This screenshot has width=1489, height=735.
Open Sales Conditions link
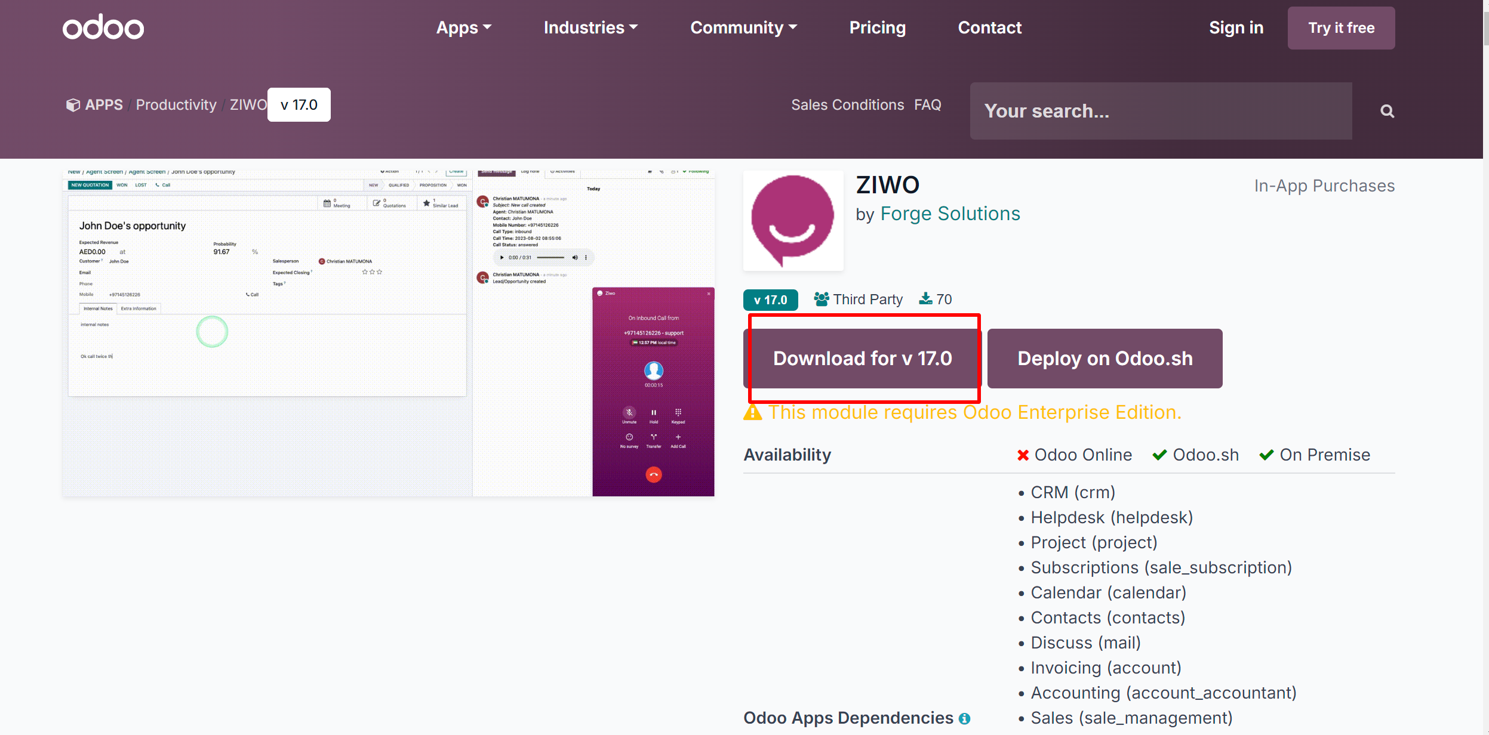[x=848, y=105]
